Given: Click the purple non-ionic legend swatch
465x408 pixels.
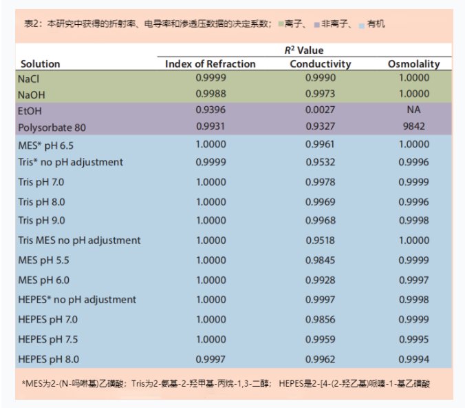Looking at the screenshot, I should (x=316, y=24).
